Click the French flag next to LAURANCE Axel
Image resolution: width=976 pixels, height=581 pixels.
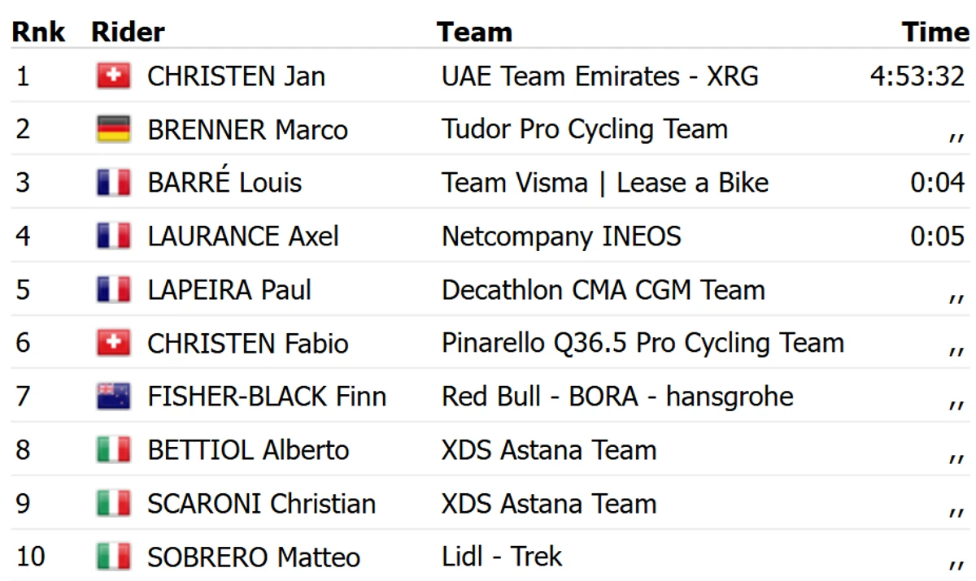[113, 236]
